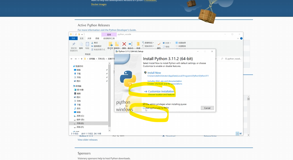
Task: Switch to the 主页 ribbon tab
Action: [x=81, y=38]
